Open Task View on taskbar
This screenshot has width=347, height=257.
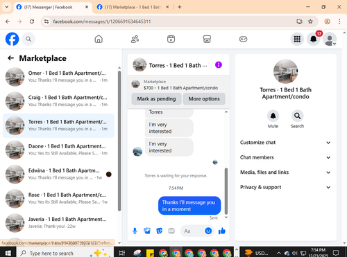[122, 253]
